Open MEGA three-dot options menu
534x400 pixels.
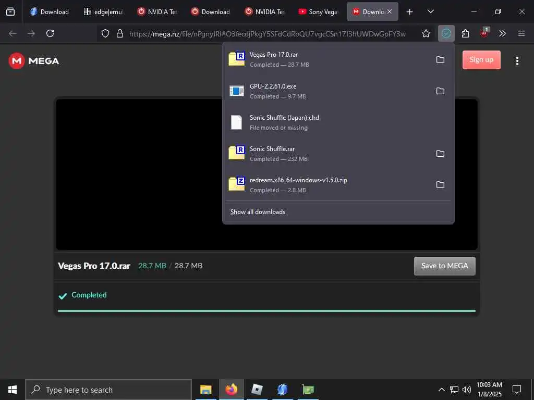pyautogui.click(x=517, y=61)
